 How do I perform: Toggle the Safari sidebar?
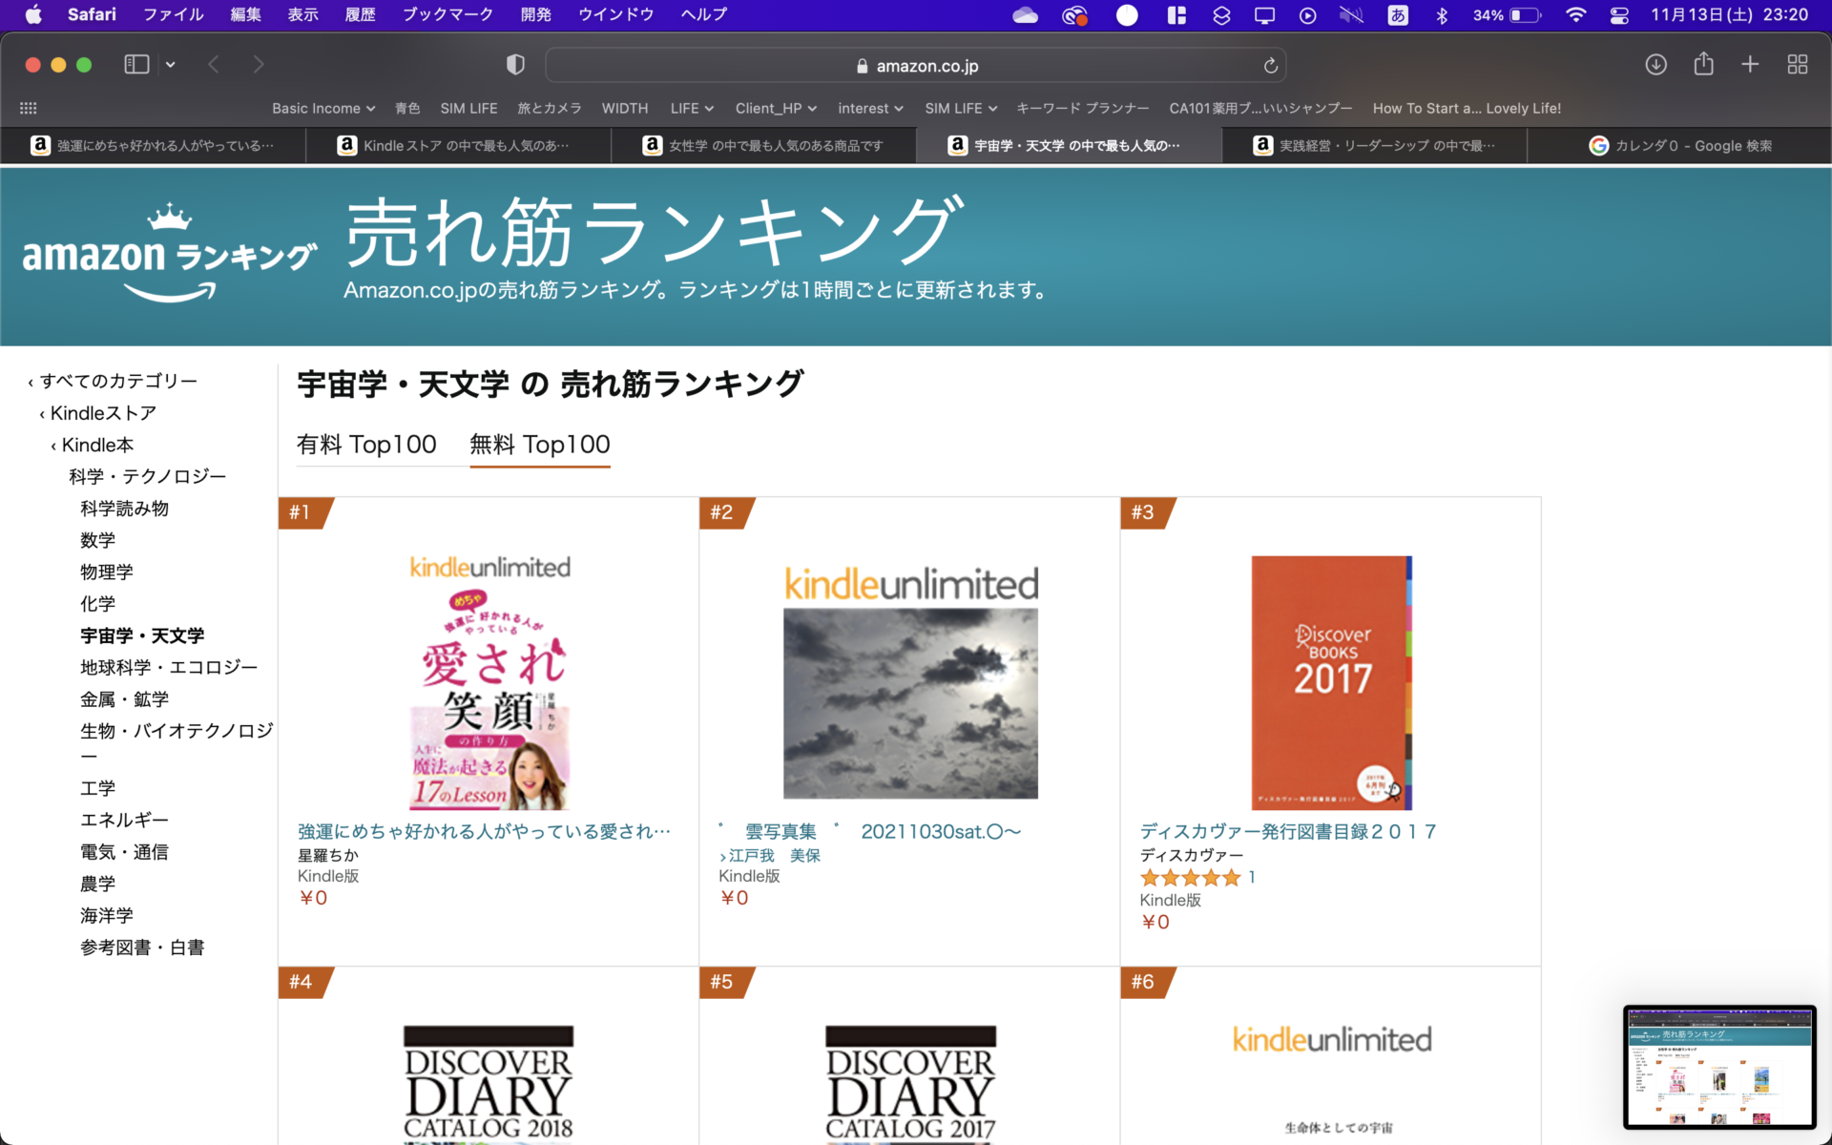point(136,65)
